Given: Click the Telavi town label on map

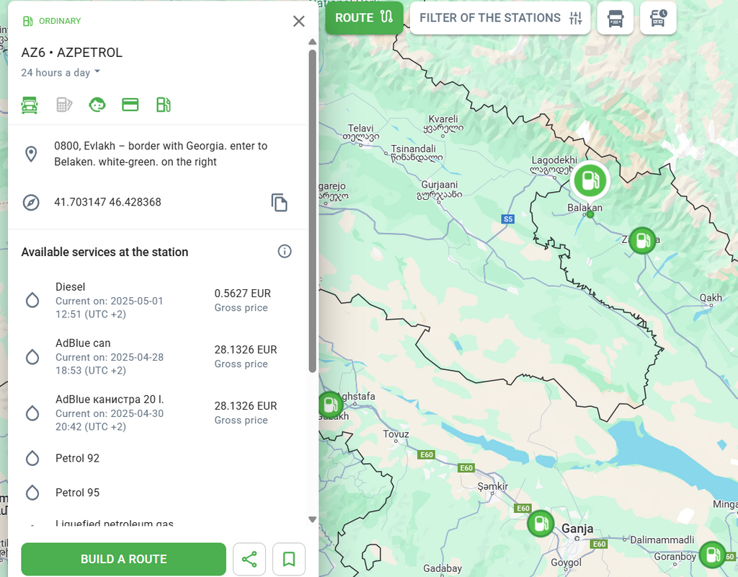Looking at the screenshot, I should (360, 128).
